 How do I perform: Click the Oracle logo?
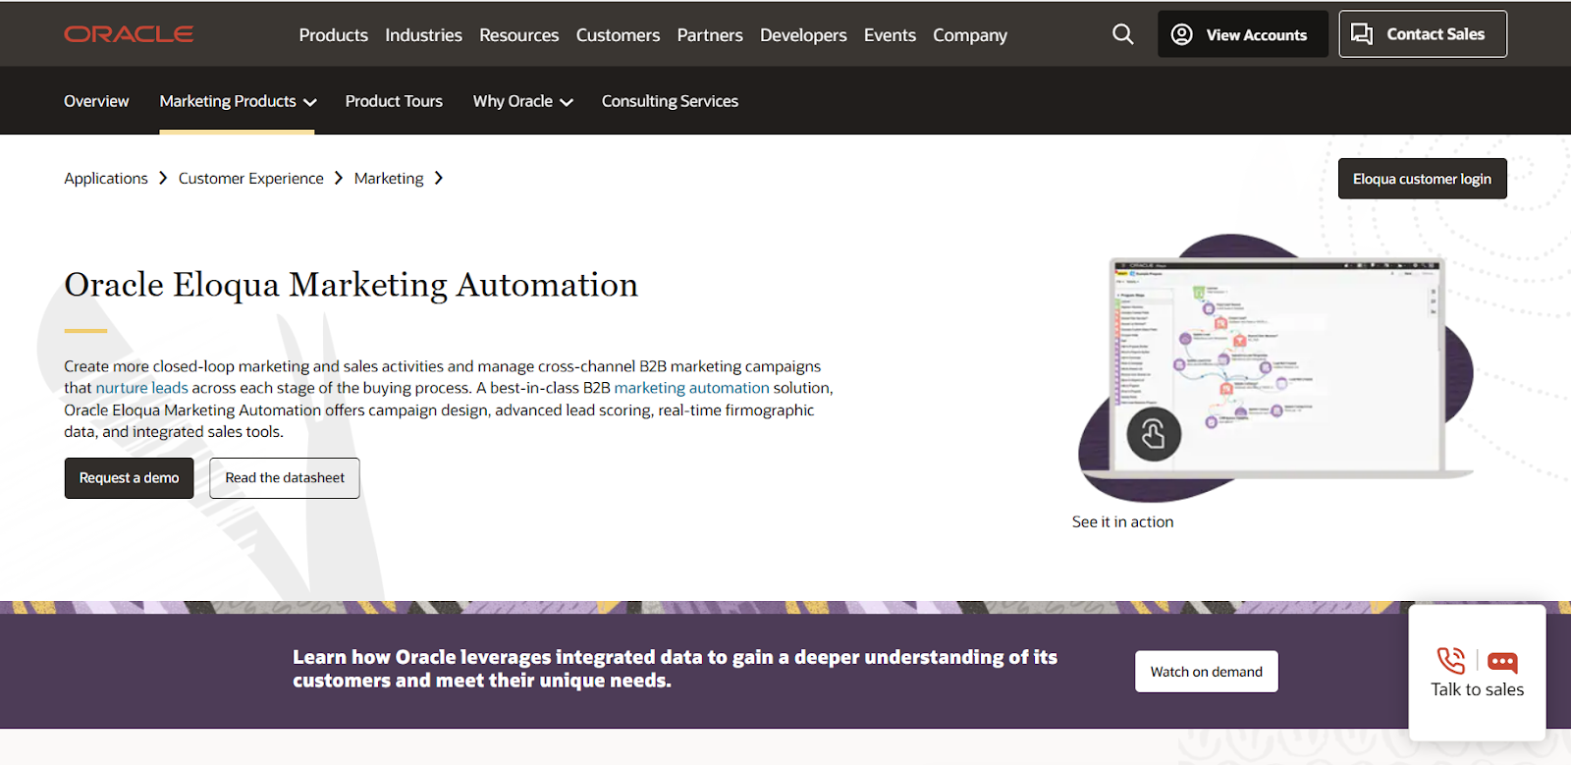(x=129, y=34)
